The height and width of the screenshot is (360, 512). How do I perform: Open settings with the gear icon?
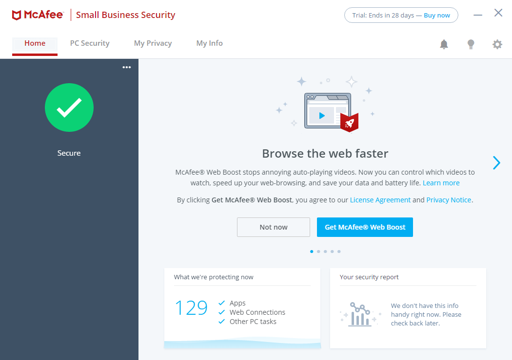tap(497, 44)
